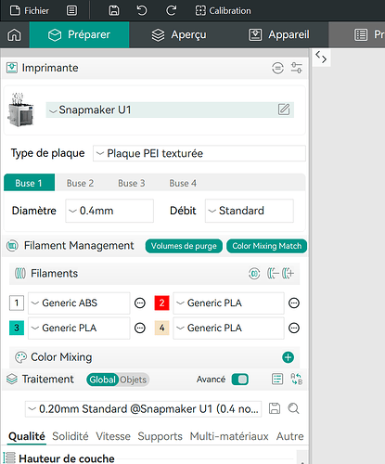Add a new Color Mixing entry

coord(288,357)
